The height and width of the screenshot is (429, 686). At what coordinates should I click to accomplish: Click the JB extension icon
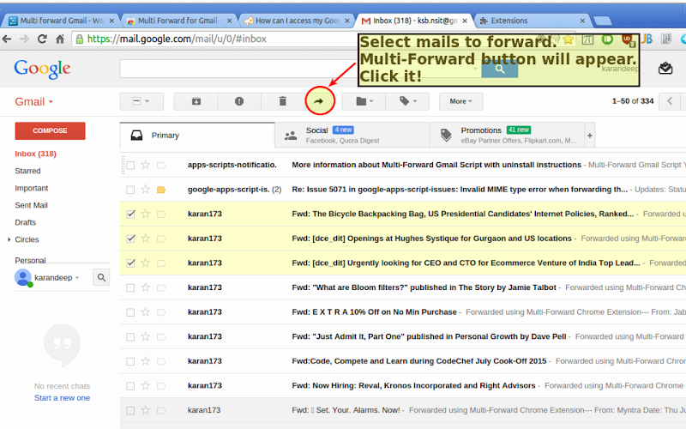647,39
